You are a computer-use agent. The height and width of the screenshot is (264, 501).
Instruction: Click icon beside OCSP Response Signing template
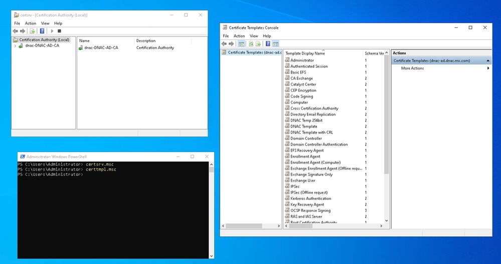(x=287, y=210)
